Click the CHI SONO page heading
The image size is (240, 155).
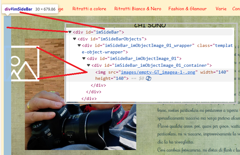coord(150,25)
